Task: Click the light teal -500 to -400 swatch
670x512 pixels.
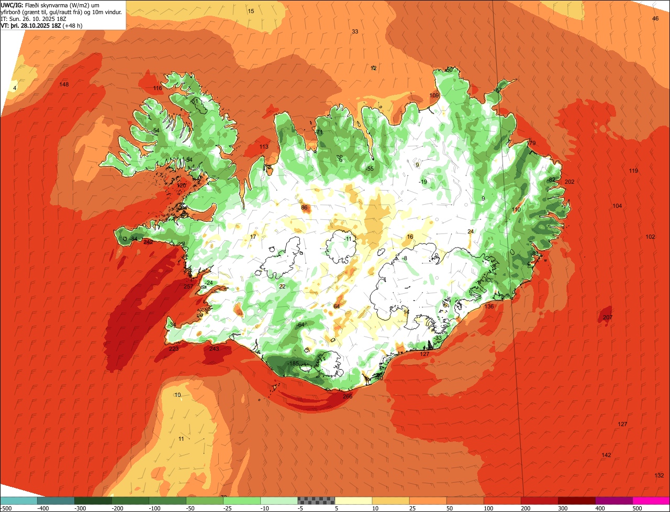Action: [x=19, y=500]
